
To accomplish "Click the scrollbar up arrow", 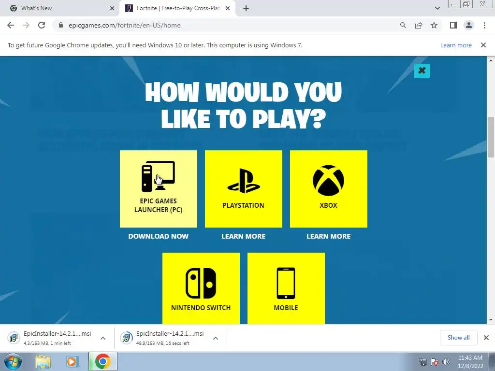I will pyautogui.click(x=491, y=60).
